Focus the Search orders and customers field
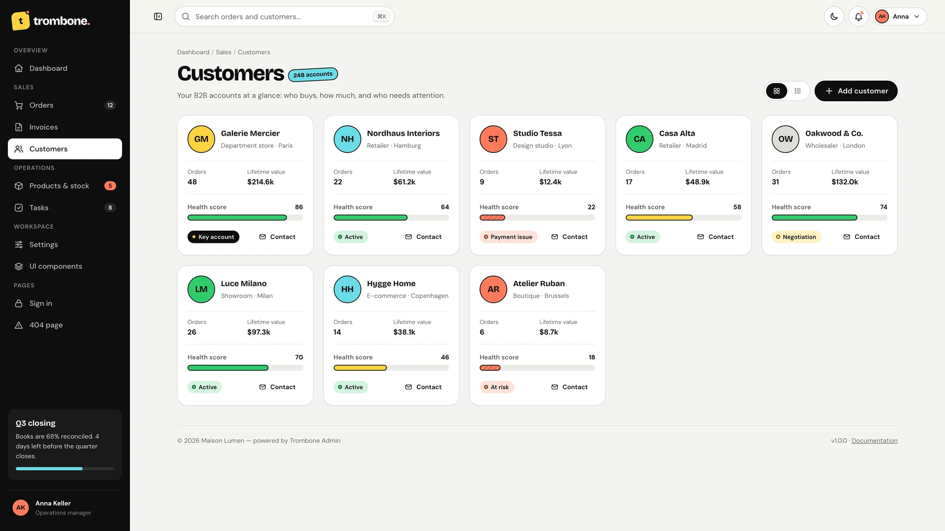The image size is (945, 531). click(x=284, y=17)
